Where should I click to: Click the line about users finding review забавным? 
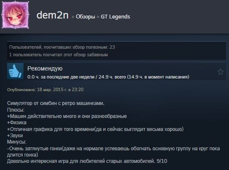point(58,55)
